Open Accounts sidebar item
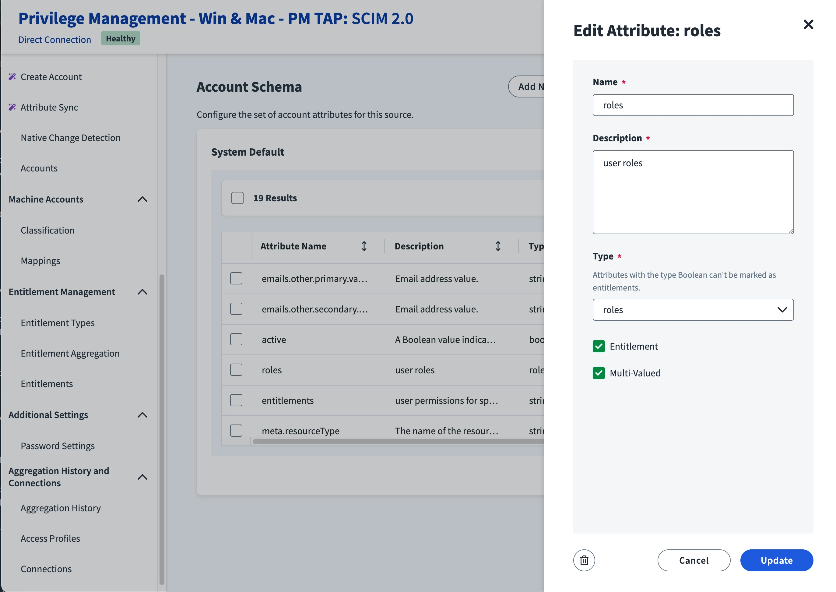This screenshot has height=592, width=836. 39,168
